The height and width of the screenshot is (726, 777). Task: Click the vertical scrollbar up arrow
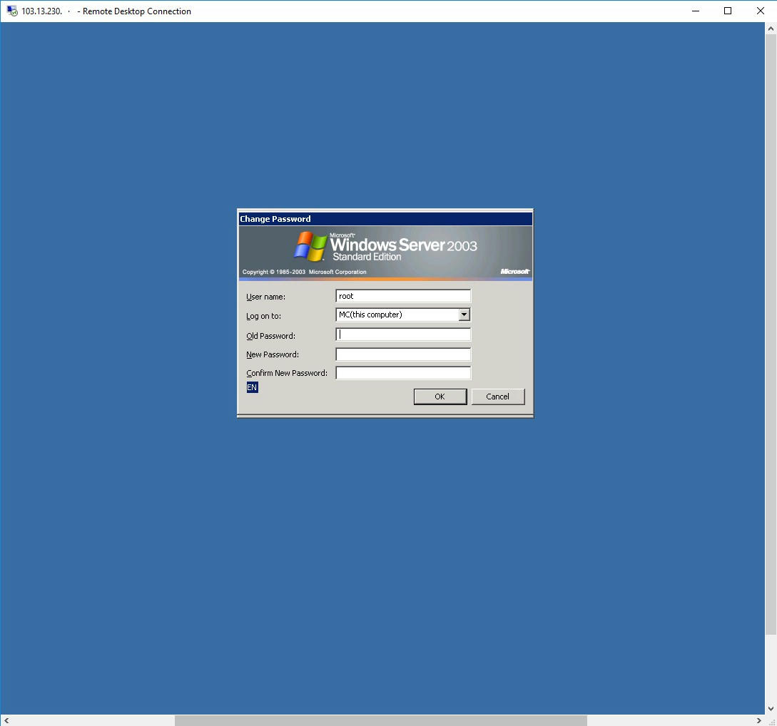click(x=771, y=29)
